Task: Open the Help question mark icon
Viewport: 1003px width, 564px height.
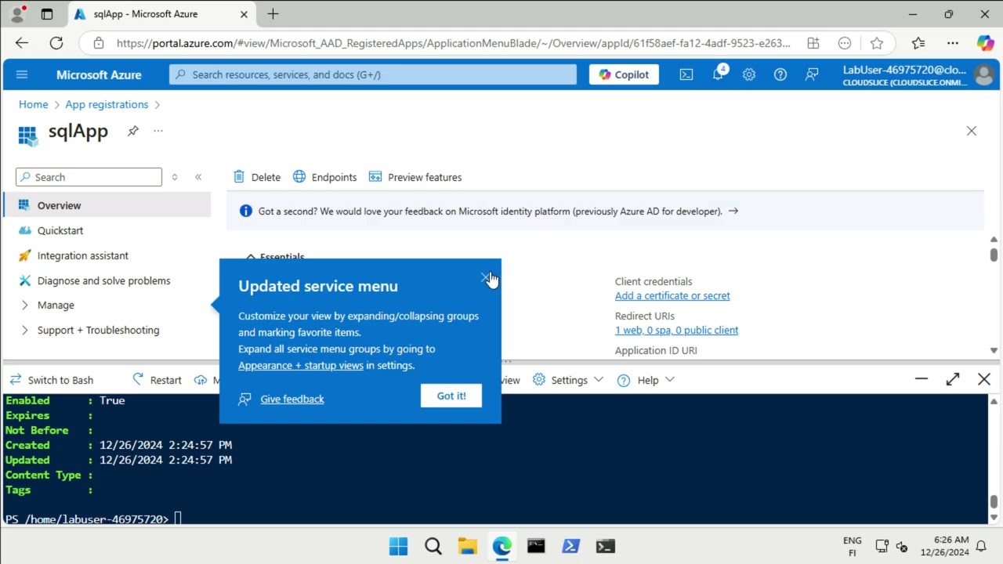Action: pos(780,74)
